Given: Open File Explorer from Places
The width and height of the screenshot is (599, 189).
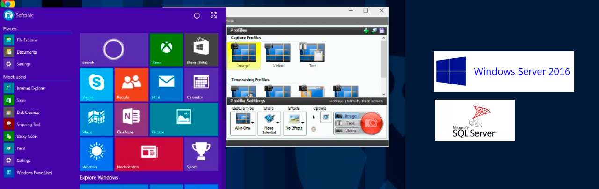Looking at the screenshot, I should [27, 40].
